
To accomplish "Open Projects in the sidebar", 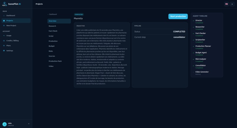I will pyautogui.click(x=16, y=21).
